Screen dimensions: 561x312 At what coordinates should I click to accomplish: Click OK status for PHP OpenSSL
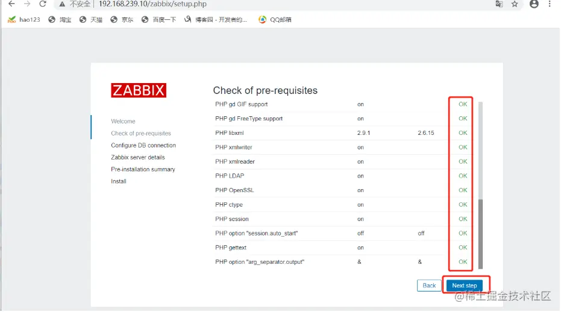pos(463,190)
